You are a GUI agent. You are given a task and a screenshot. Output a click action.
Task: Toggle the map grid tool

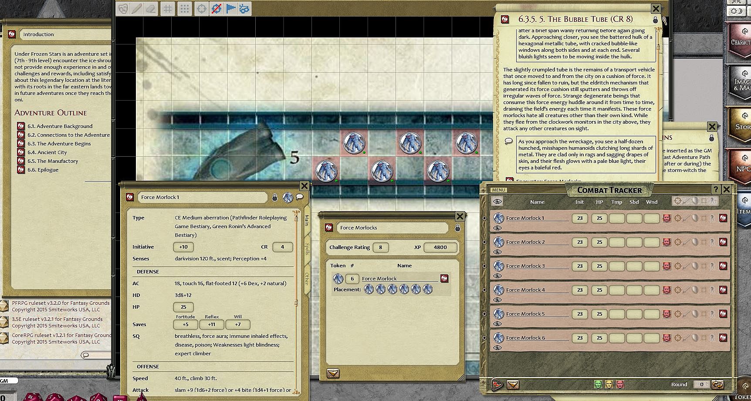click(168, 9)
